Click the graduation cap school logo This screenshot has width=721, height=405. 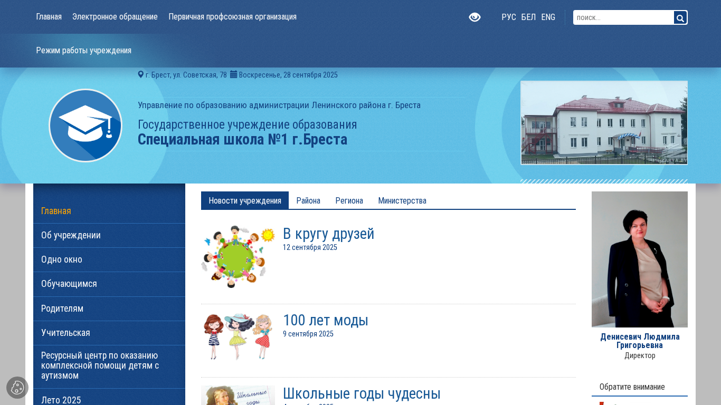point(86,126)
